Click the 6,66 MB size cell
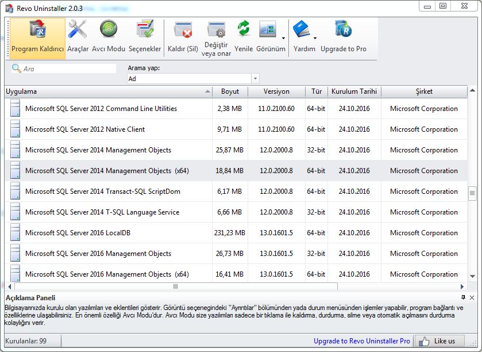Viewport: 482px width, 352px height. [x=230, y=212]
